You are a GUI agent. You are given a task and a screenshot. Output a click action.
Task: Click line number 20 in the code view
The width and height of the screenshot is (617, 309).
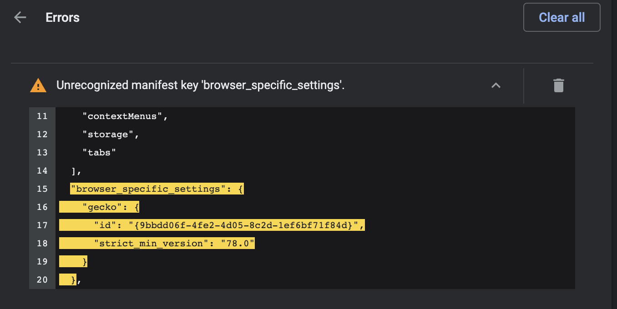pos(42,279)
